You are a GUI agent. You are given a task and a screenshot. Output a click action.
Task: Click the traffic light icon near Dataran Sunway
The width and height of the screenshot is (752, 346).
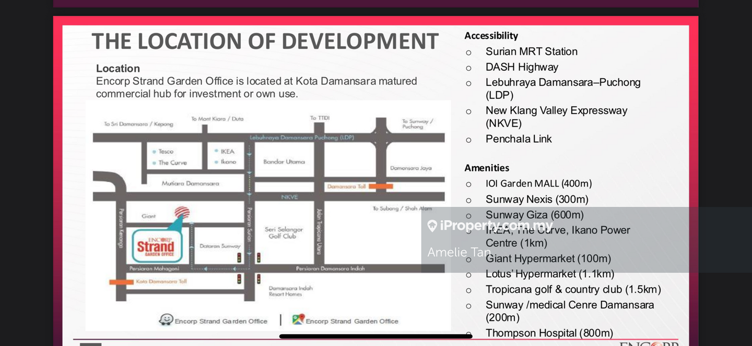[x=239, y=257]
